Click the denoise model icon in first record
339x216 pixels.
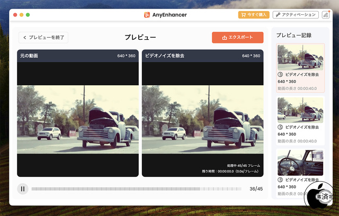[280, 75]
